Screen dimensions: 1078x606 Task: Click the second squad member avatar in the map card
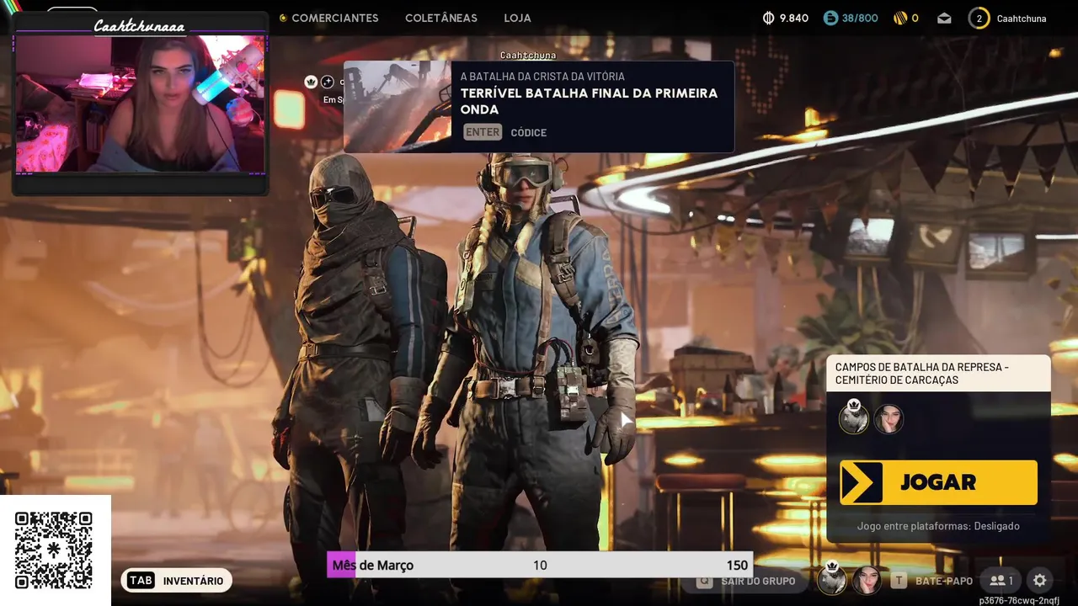coord(889,418)
